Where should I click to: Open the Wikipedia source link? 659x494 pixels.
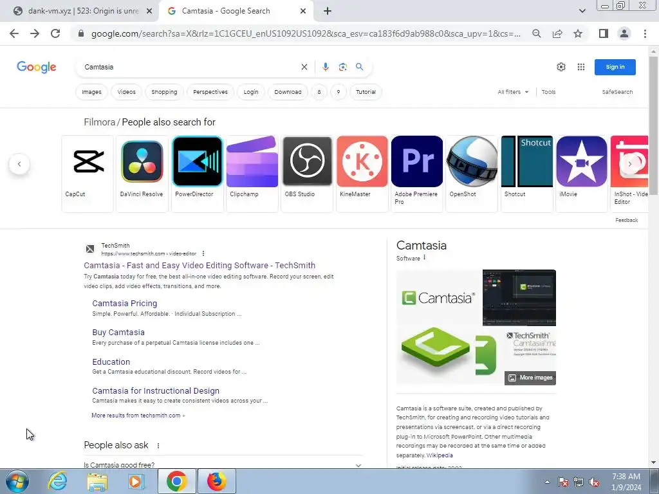click(x=440, y=455)
